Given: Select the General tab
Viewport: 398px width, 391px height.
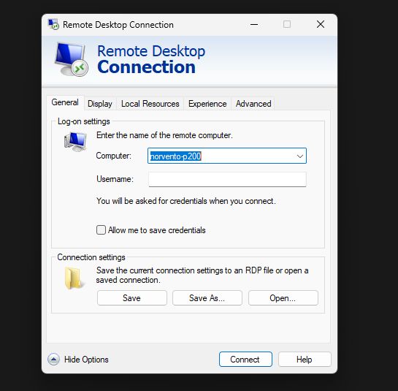Looking at the screenshot, I should click(x=65, y=102).
